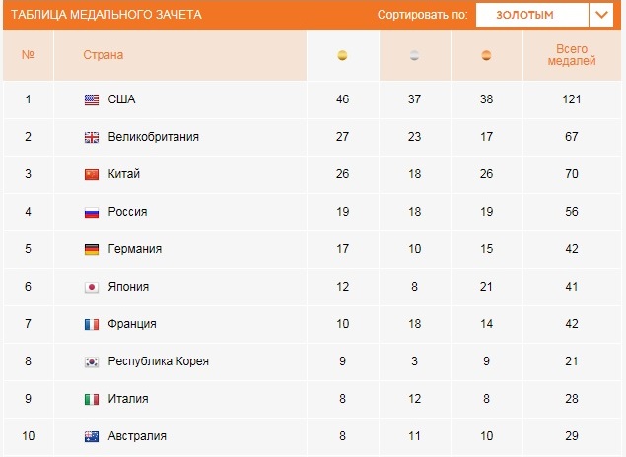Select the Великобритания row name
The width and height of the screenshot is (626, 457).
[154, 137]
